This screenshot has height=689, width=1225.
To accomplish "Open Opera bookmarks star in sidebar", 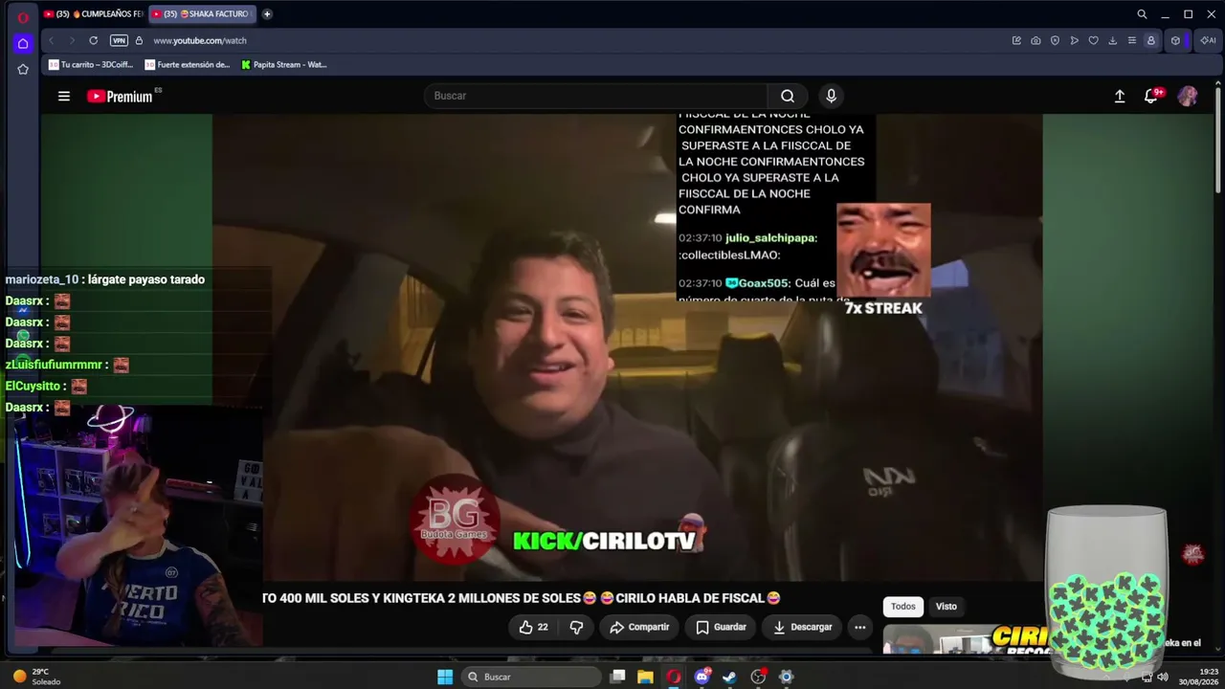I will [x=23, y=69].
